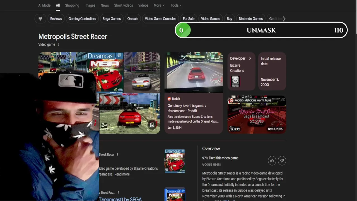
Task: Click the Read more link
Action: (x=122, y=174)
